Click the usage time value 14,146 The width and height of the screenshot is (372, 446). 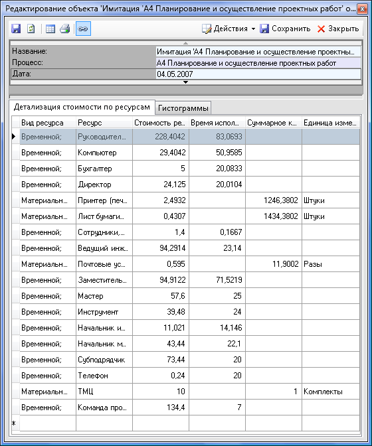[217, 328]
